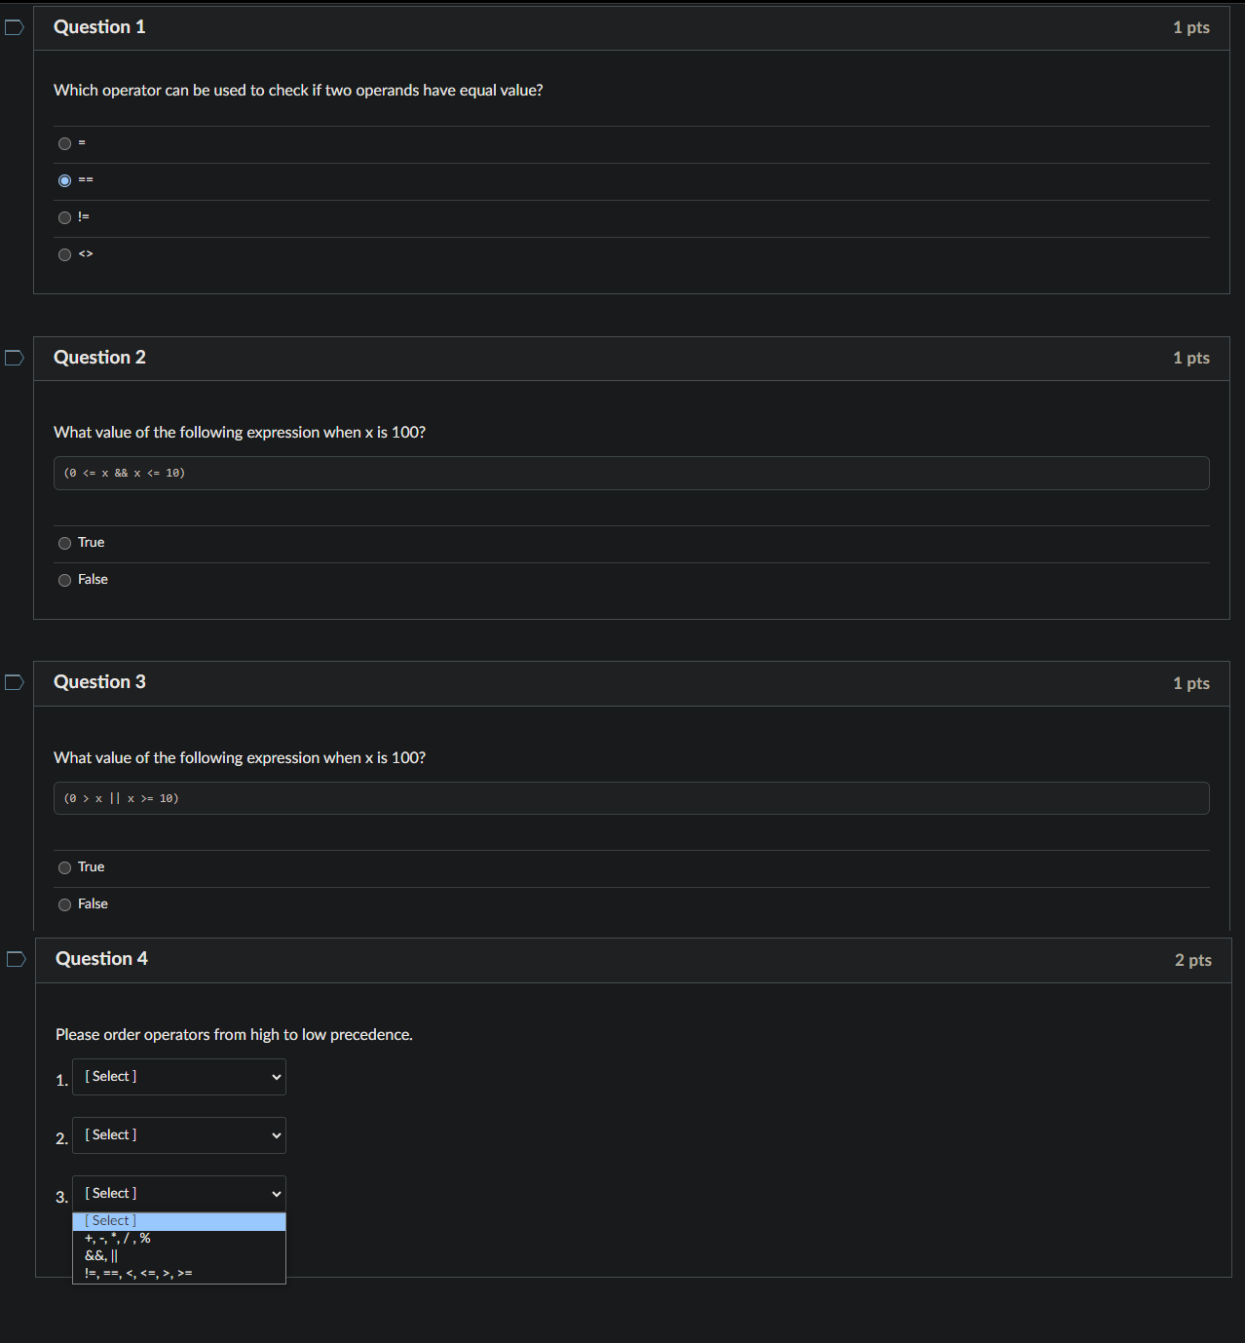Viewport: 1245px width, 1343px height.
Task: Select the '==' radio option
Action: pos(64,180)
